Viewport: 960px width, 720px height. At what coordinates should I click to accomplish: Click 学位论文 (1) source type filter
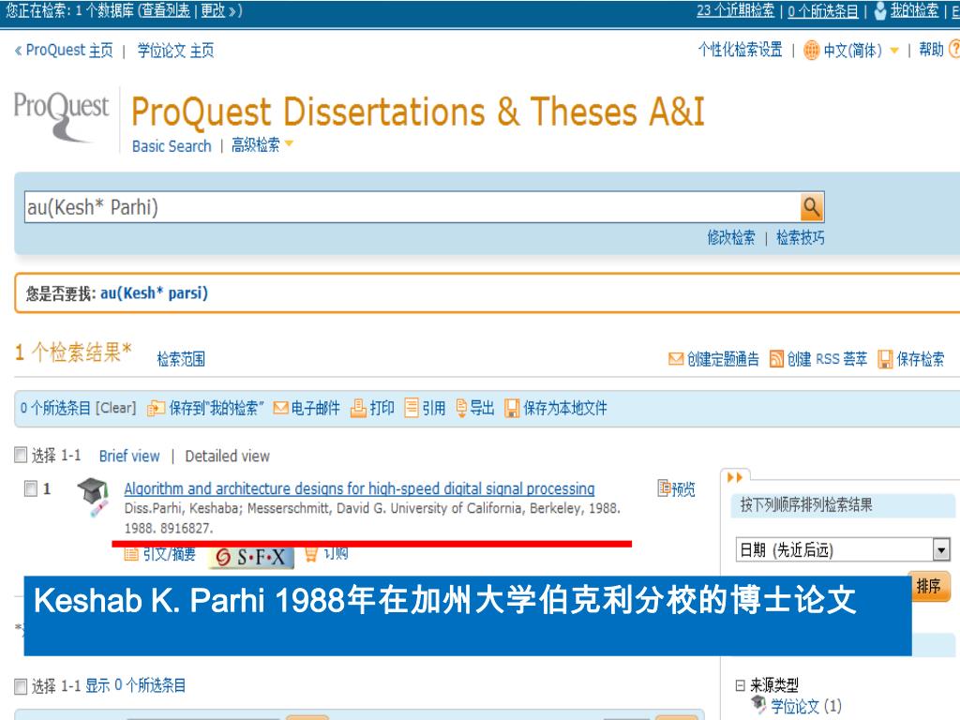click(805, 706)
